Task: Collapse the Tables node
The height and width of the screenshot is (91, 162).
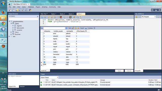Action: pyautogui.click(x=11, y=24)
